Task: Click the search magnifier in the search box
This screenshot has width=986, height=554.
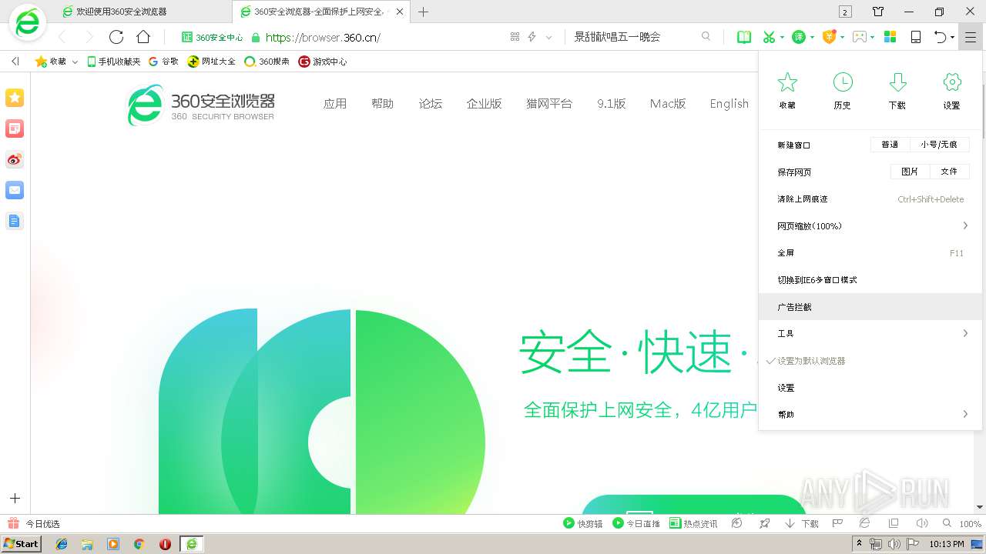Action: point(706,37)
